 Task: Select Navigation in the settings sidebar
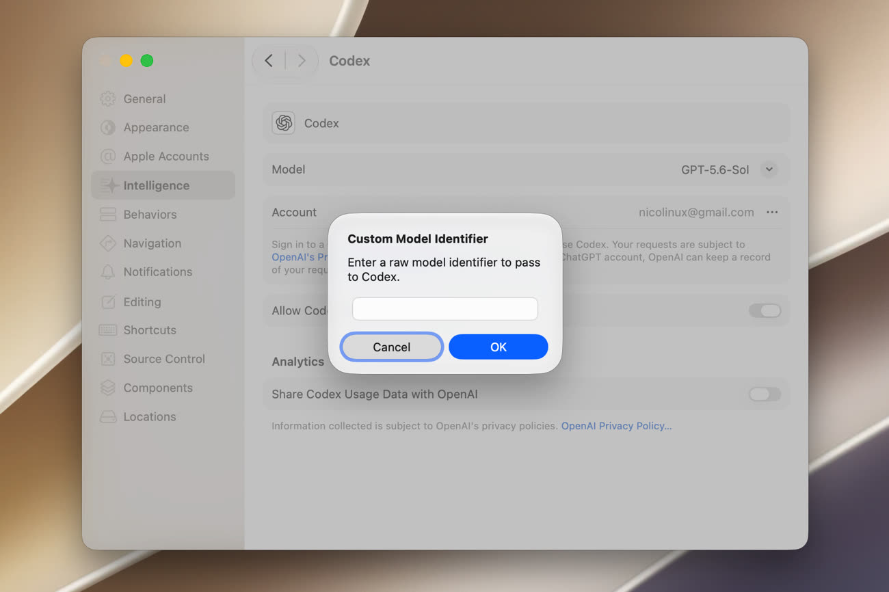click(x=163, y=243)
